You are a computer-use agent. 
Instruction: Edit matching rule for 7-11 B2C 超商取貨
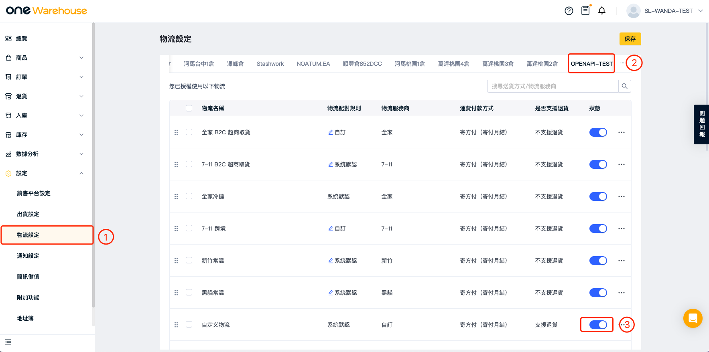click(331, 164)
